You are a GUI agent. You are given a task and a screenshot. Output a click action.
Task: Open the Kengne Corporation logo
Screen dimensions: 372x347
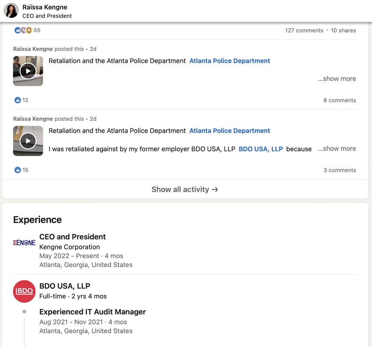coord(24,242)
